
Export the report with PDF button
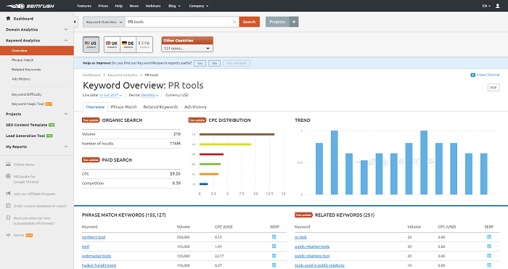[x=493, y=88]
